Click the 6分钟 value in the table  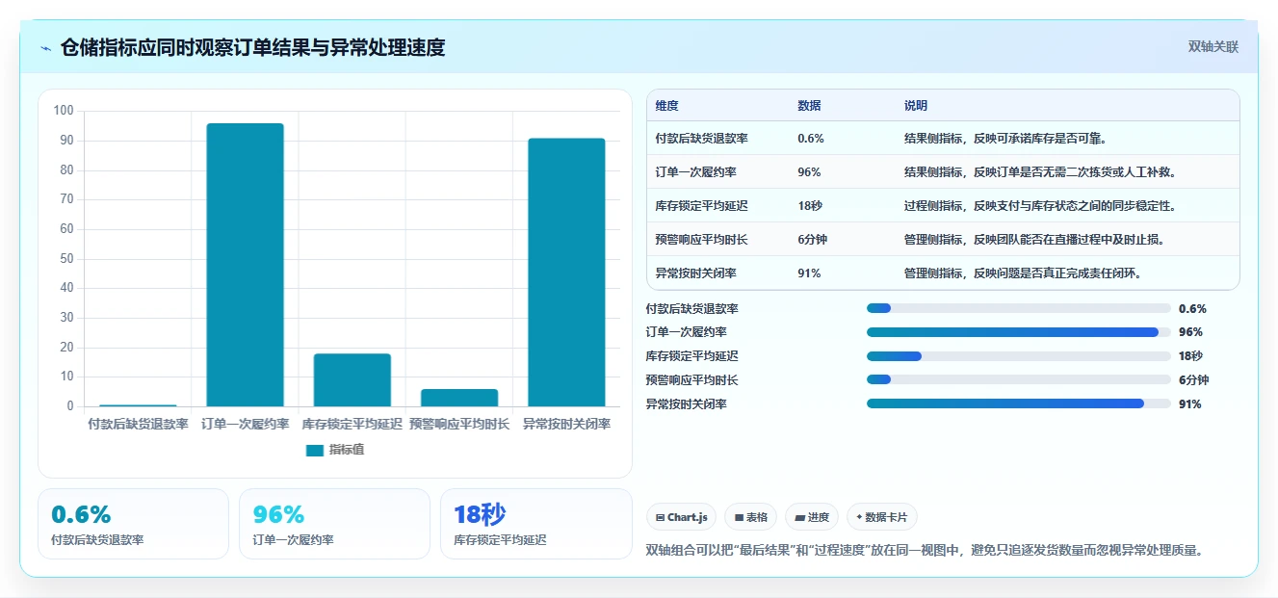point(813,240)
